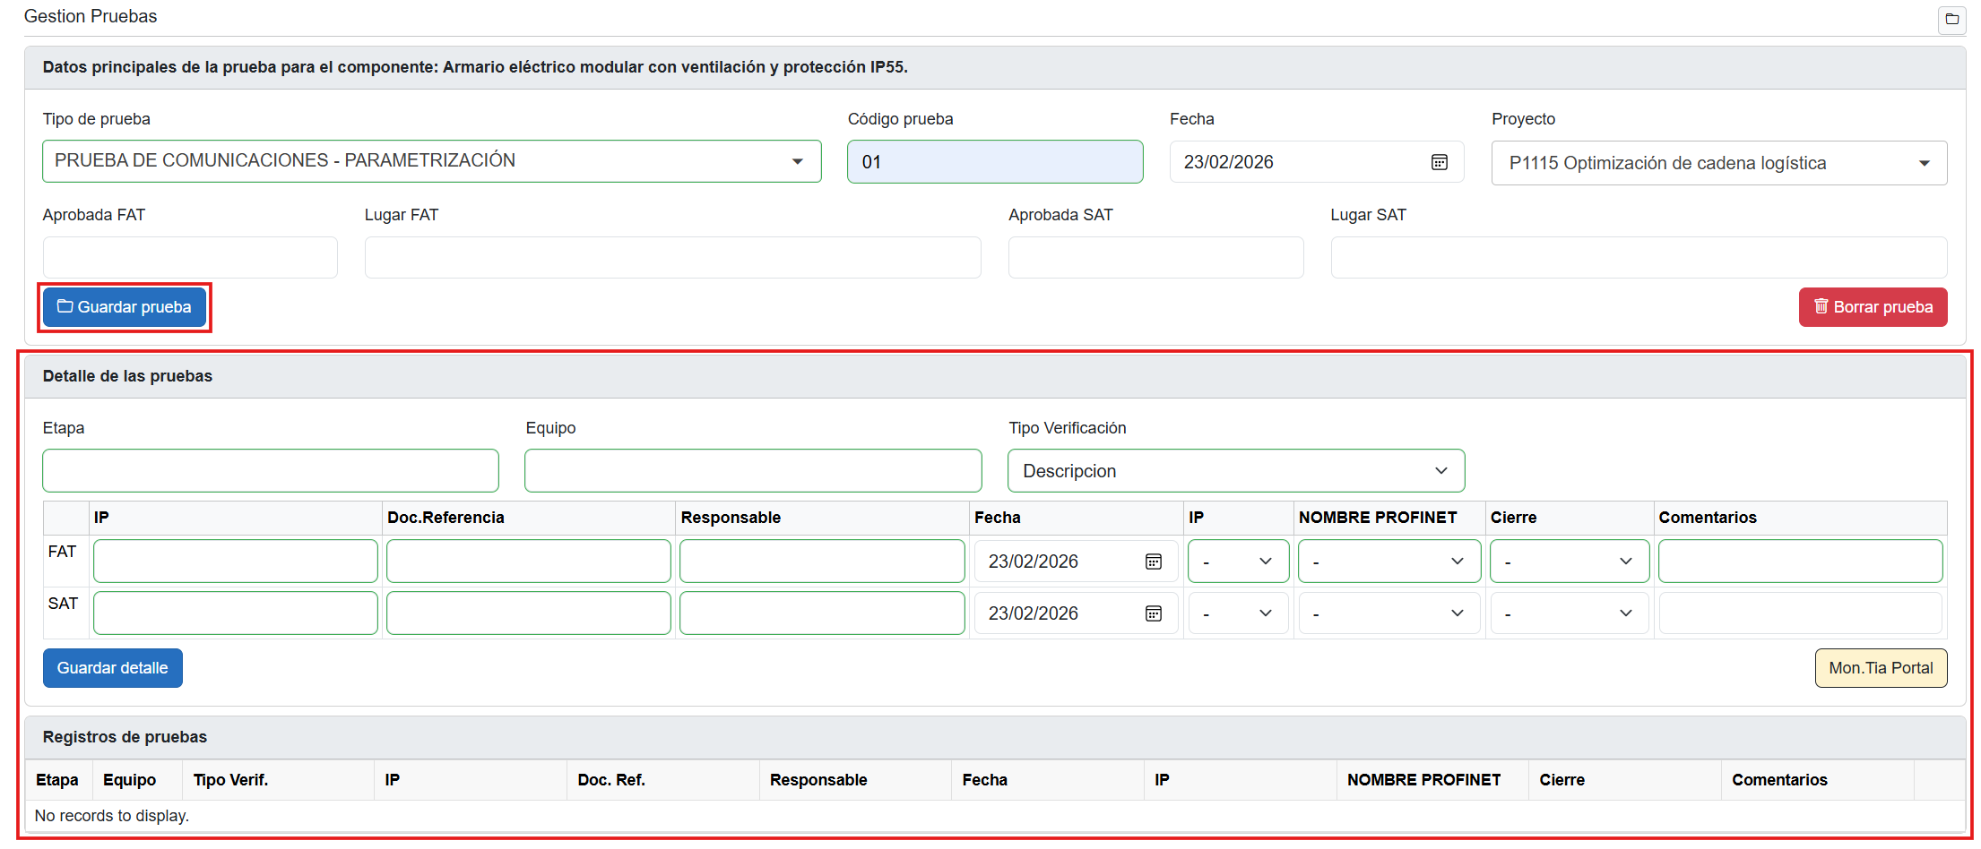This screenshot has width=1981, height=849.
Task: Click FAT row Responsable input
Action: tap(821, 562)
